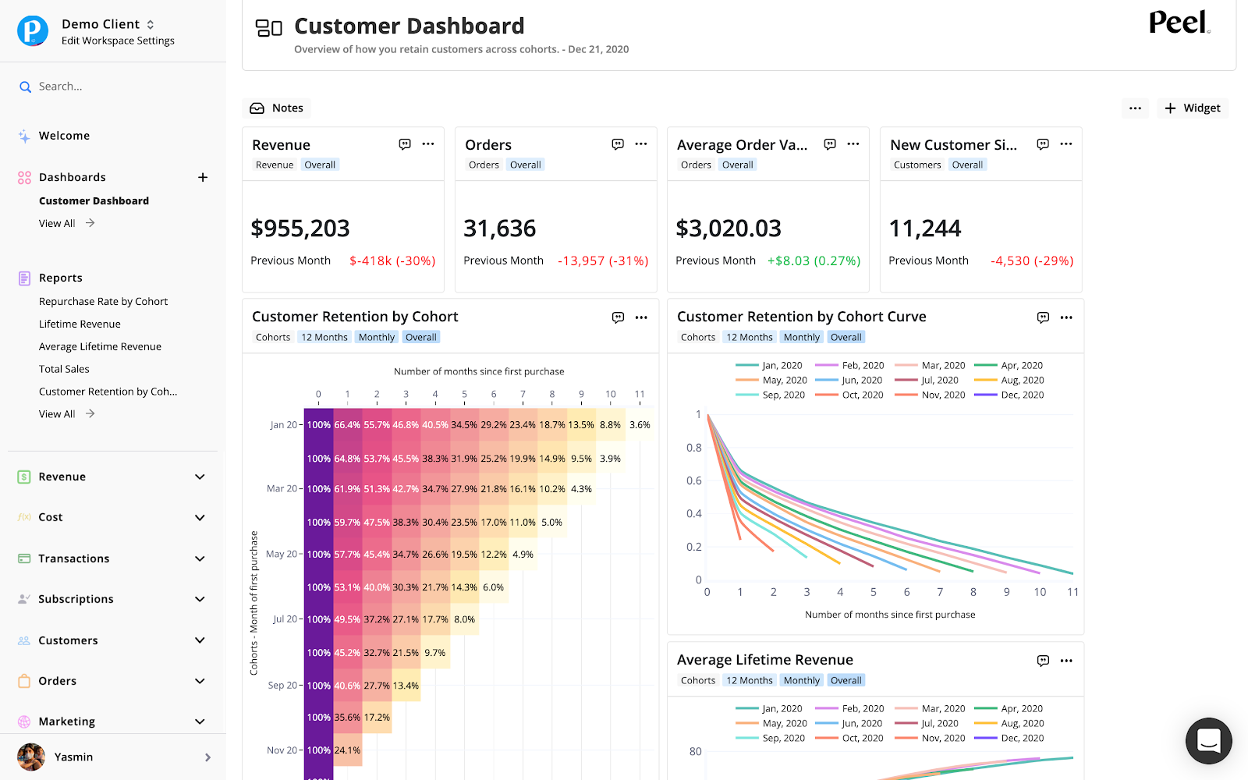
Task: Open the three-dot menu on the Orders widget
Action: tap(640, 144)
